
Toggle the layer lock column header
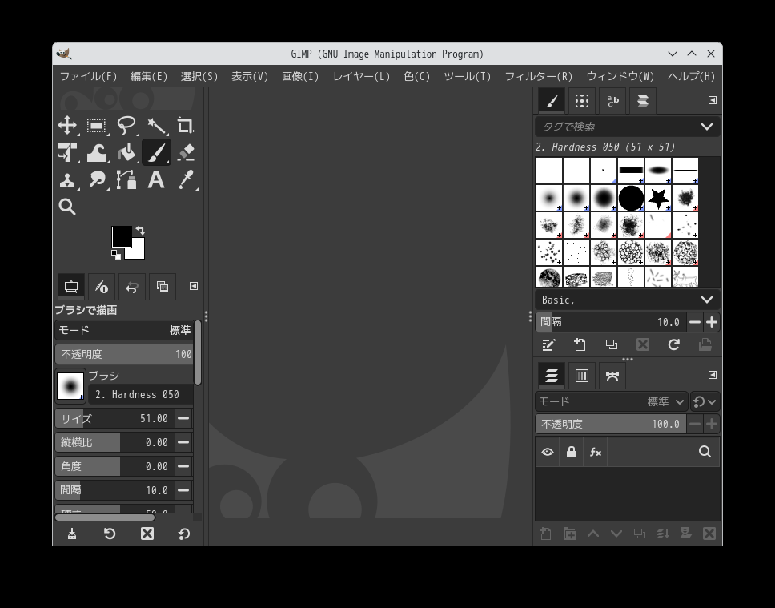(572, 452)
